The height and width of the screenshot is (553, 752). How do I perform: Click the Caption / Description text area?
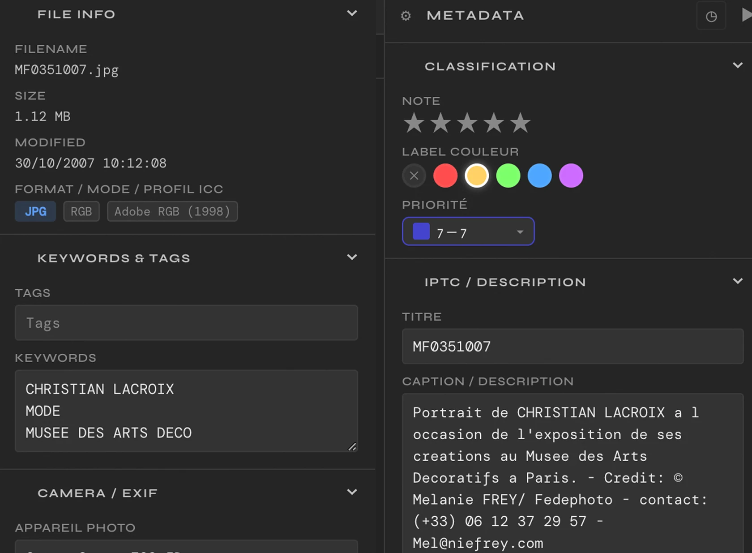573,473
